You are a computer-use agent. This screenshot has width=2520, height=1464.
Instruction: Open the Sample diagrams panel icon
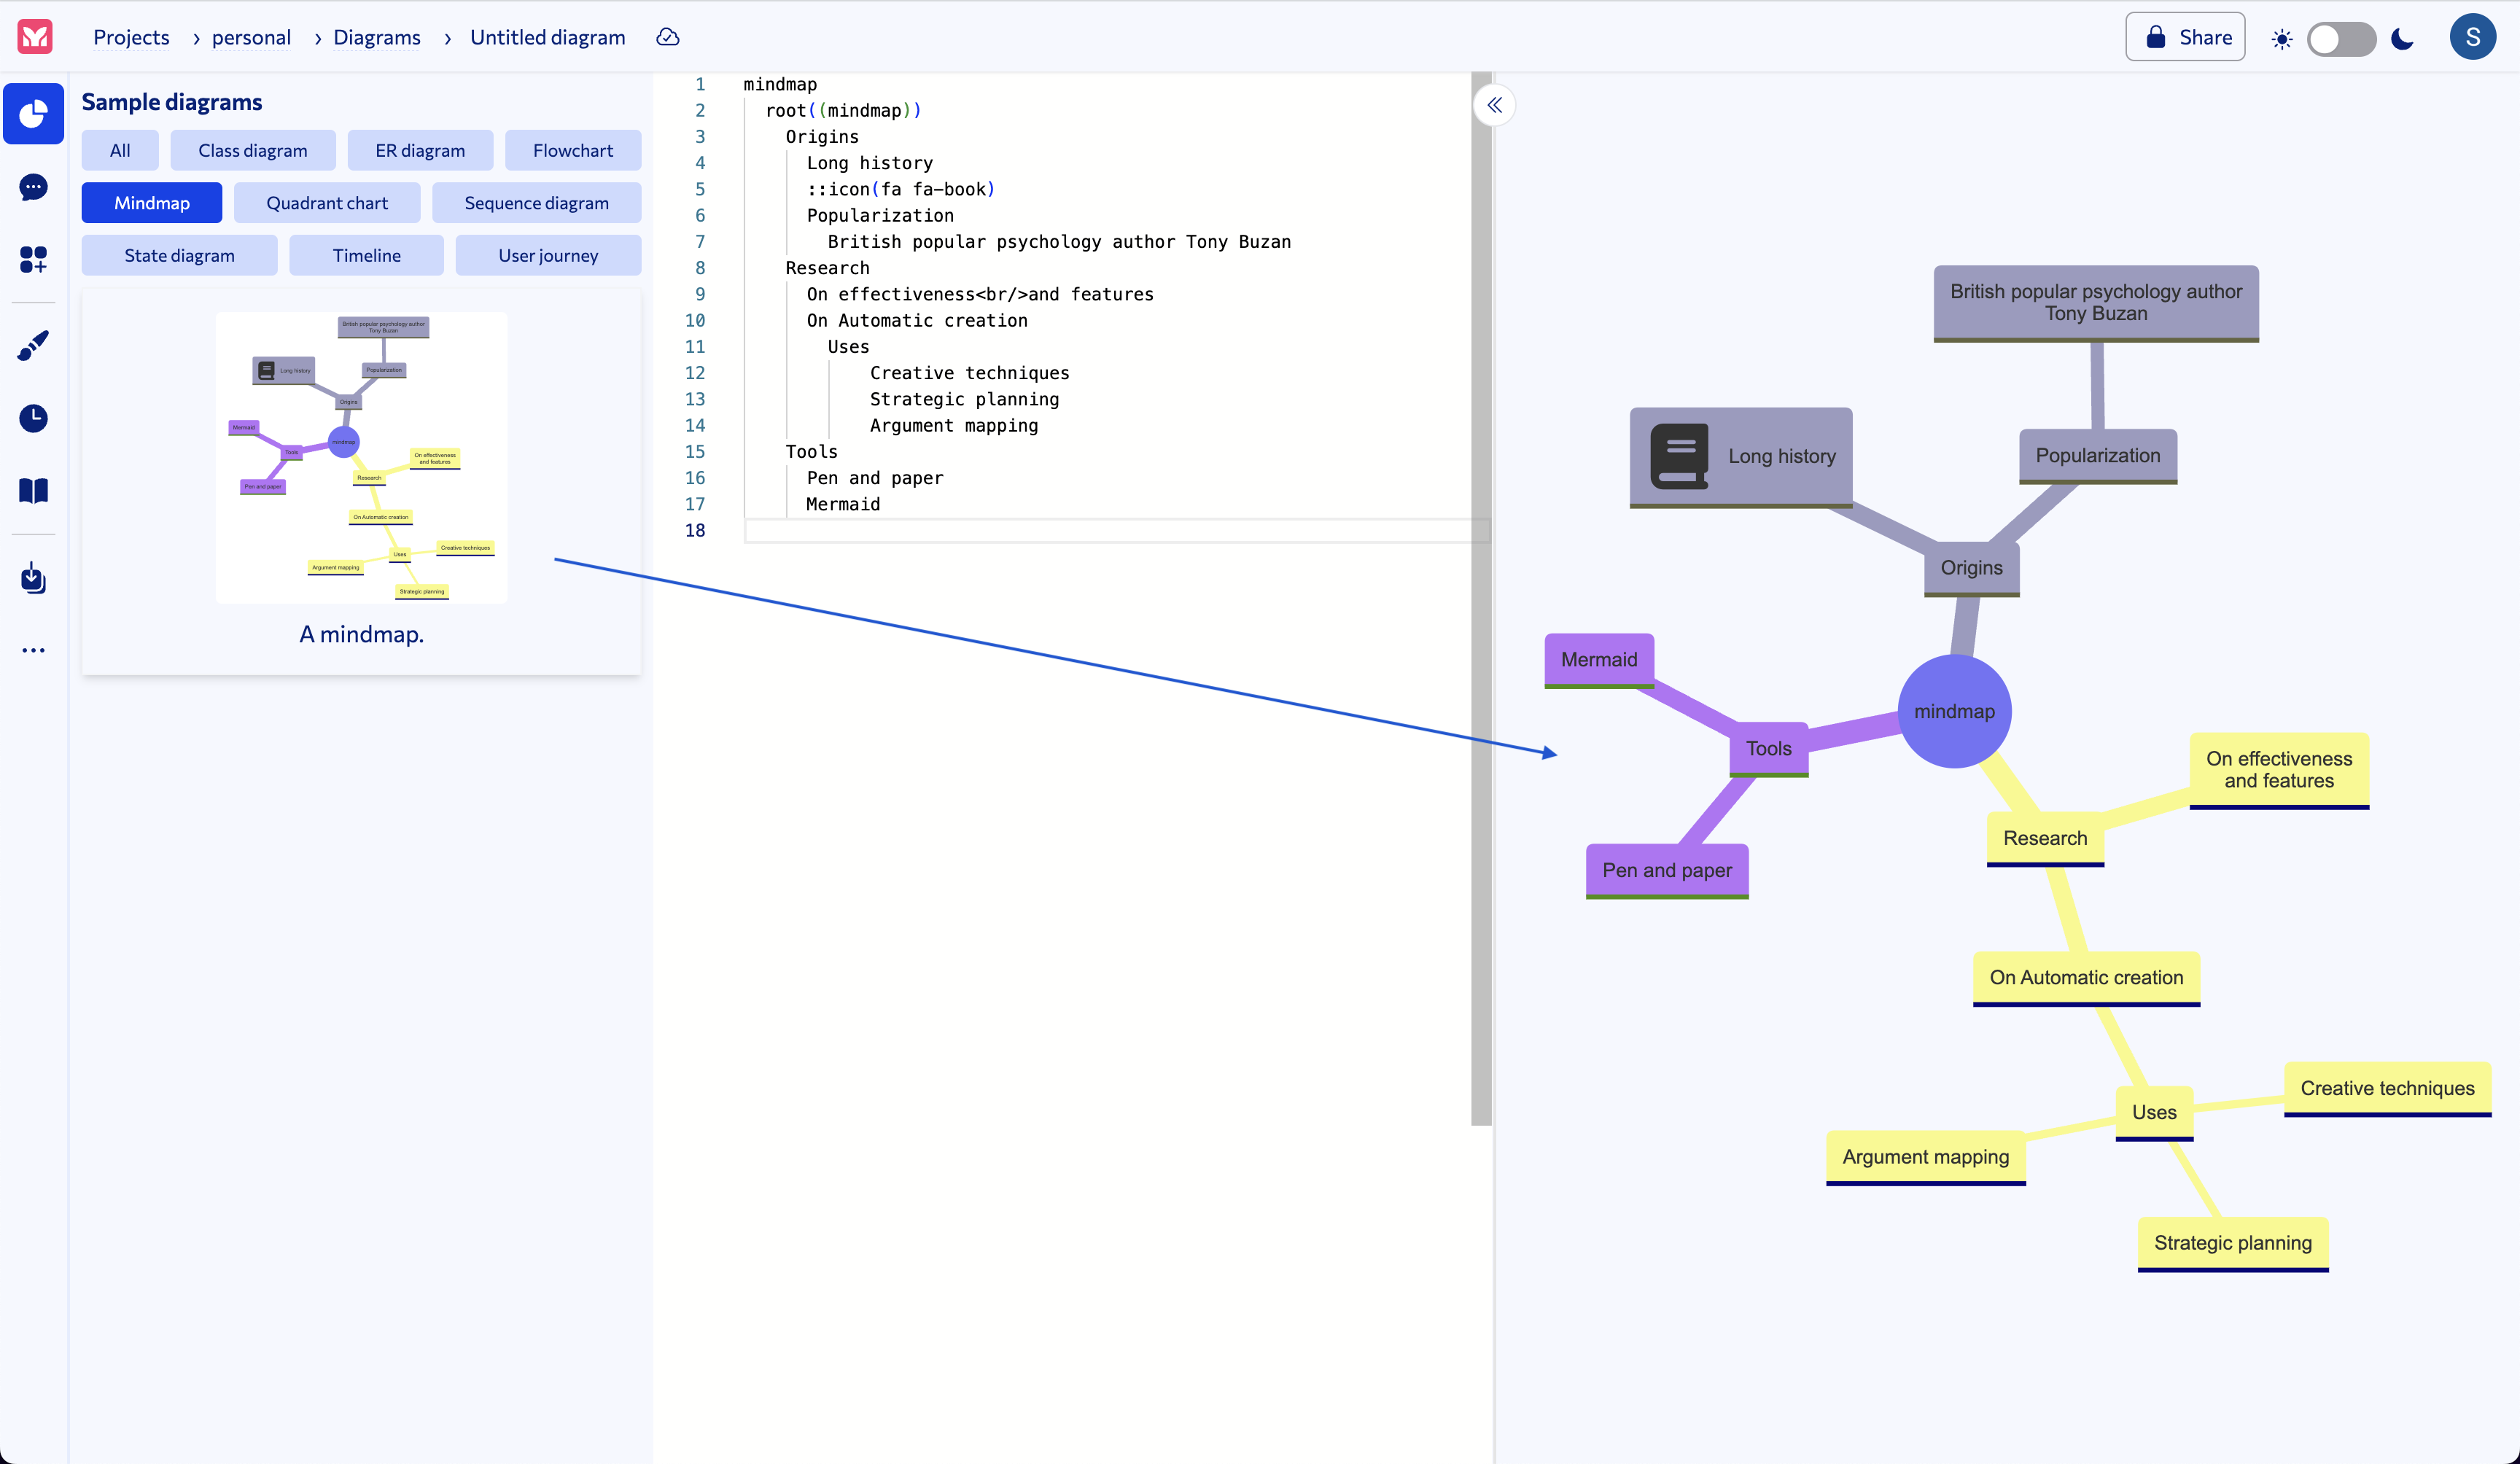[x=33, y=113]
